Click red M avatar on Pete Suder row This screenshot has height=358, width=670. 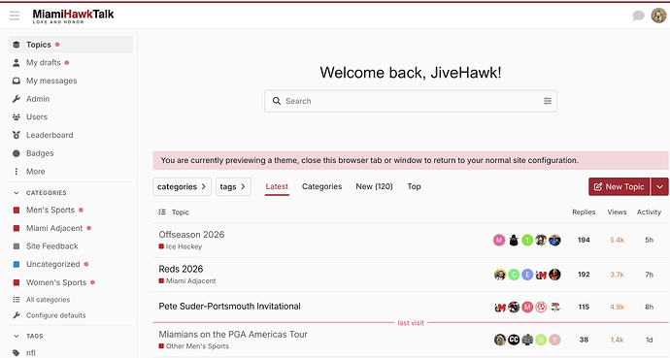527,308
